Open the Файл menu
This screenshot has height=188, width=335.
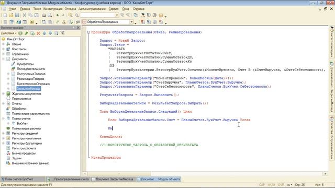(x=13, y=9)
